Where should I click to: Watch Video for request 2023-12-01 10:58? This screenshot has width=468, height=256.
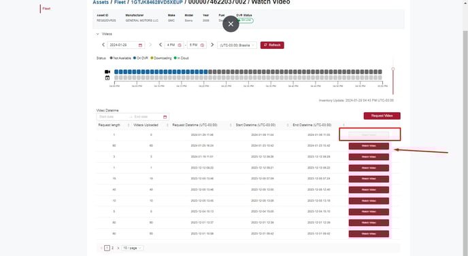pyautogui.click(x=369, y=234)
